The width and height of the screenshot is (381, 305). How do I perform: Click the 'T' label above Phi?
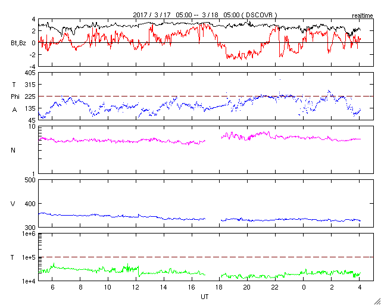coord(14,85)
